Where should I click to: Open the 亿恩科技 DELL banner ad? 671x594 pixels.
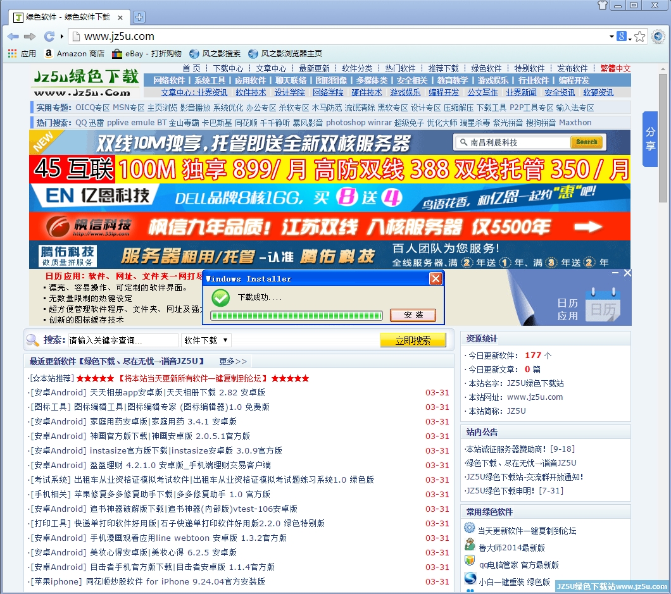[330, 197]
